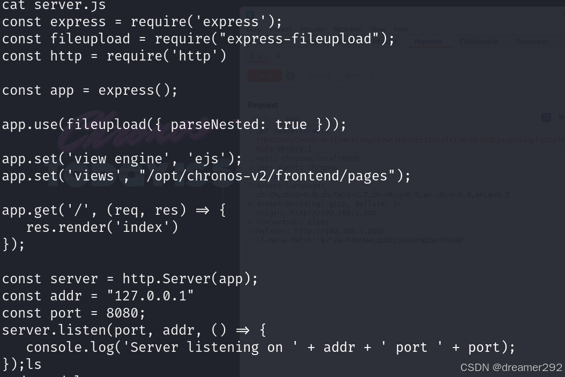Screen dimensions: 565x377
Task: Click the Burp Suite lightning logo icon
Action: (x=250, y=14)
